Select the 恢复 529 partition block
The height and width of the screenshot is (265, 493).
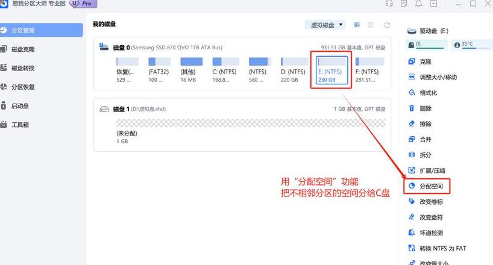pos(127,70)
